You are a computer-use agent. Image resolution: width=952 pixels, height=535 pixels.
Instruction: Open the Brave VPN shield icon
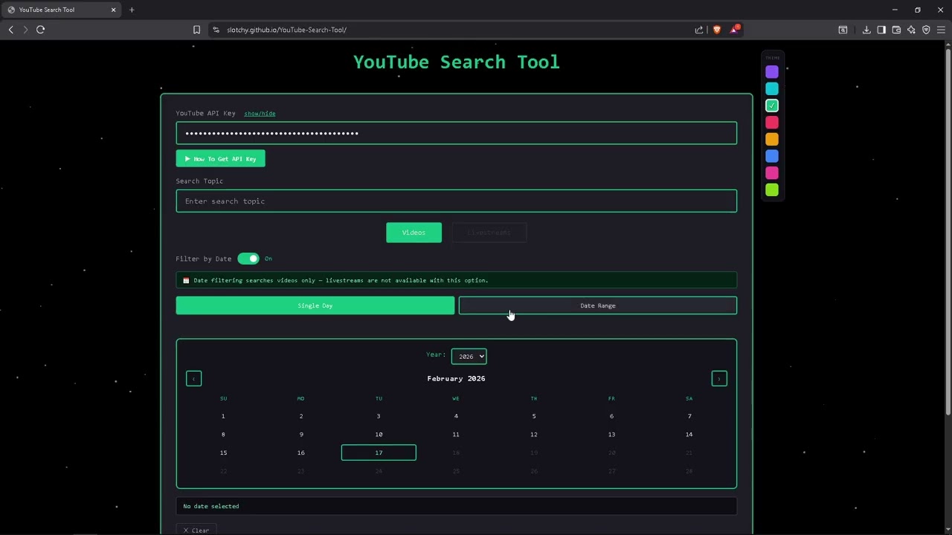pos(926,30)
